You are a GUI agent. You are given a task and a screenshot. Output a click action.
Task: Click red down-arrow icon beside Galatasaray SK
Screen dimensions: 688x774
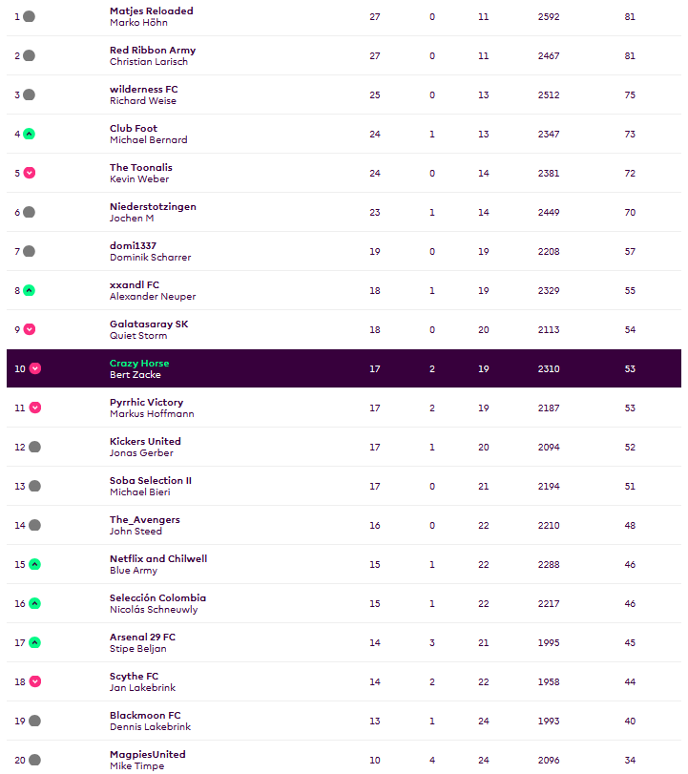[30, 329]
